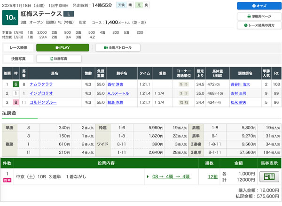Open trainer 吉村 圭司 profile
This screenshot has width=282, height=206.
238,93
